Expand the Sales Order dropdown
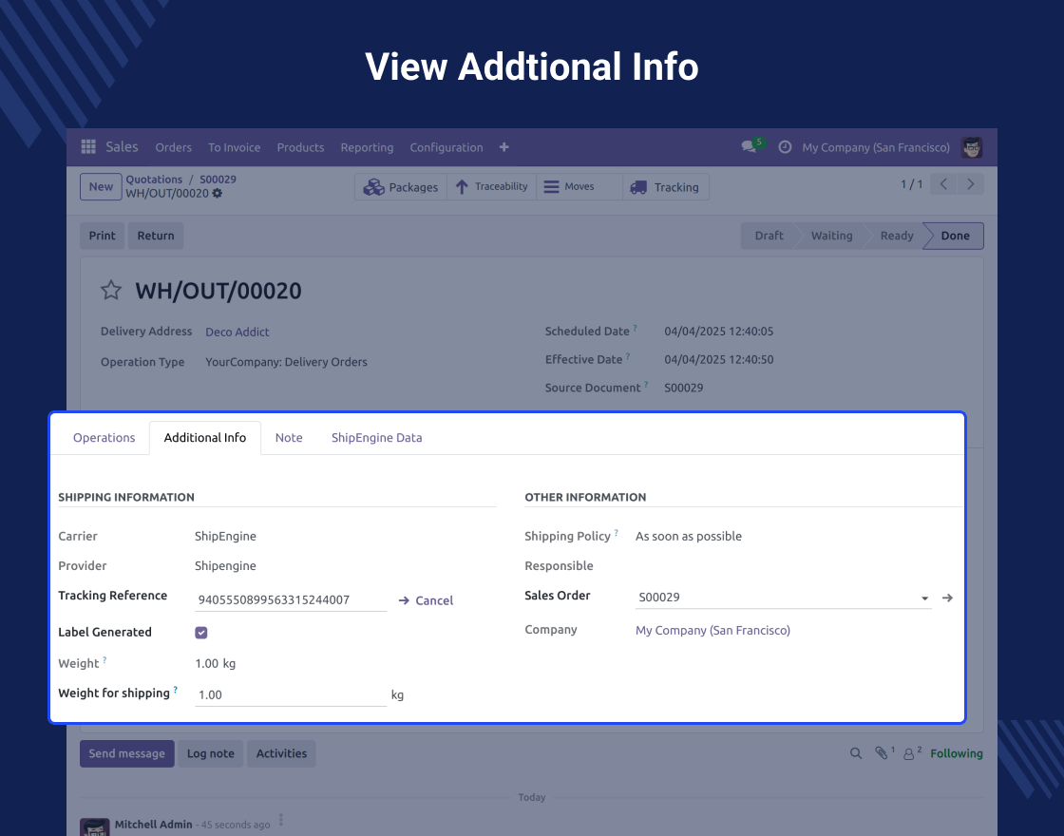This screenshot has width=1064, height=836. pos(924,598)
